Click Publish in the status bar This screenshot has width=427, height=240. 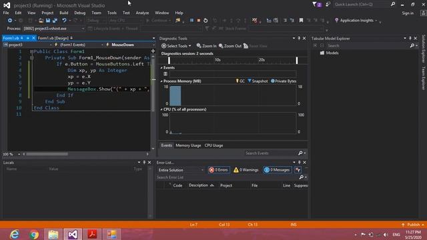[x=413, y=225]
